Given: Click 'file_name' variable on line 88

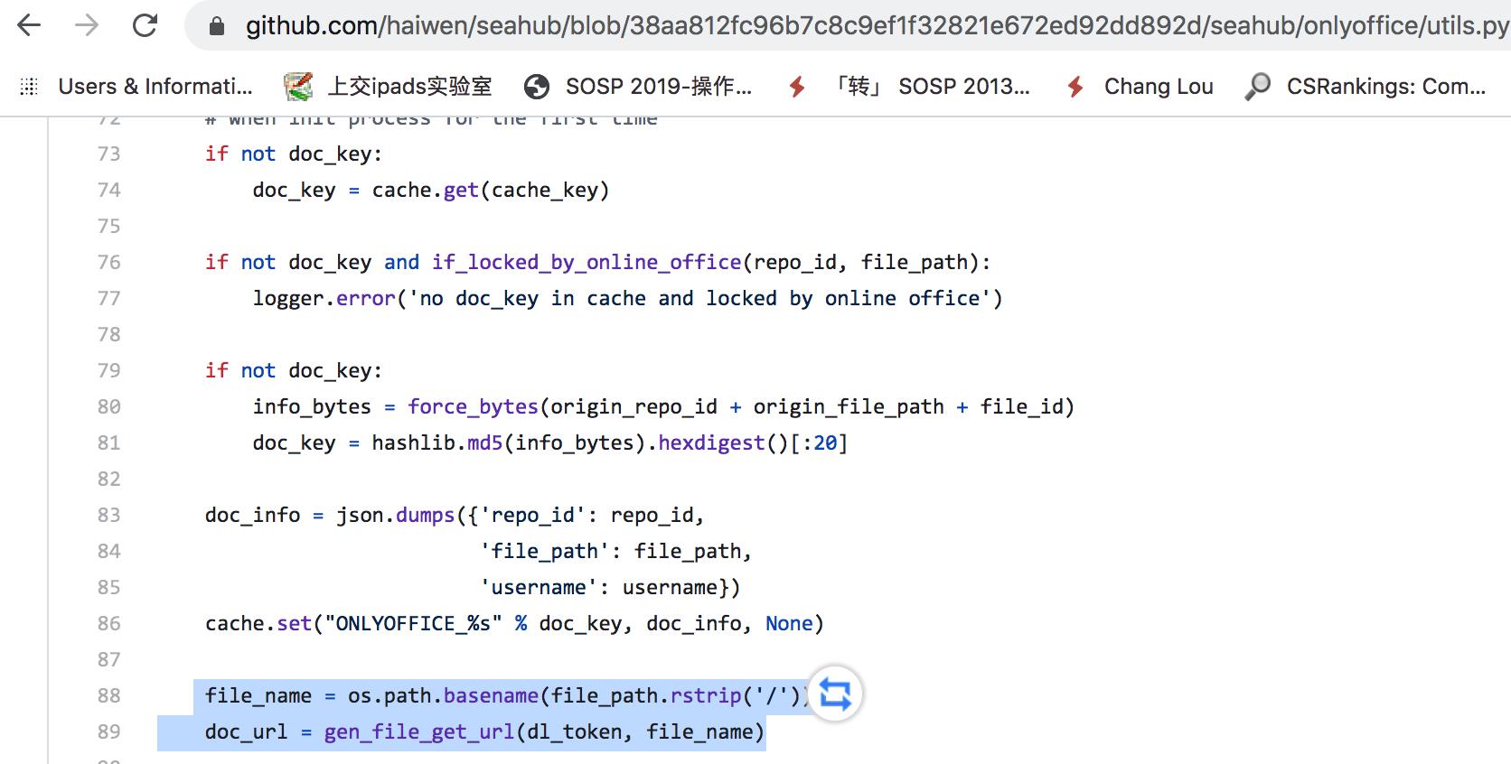Looking at the screenshot, I should click(258, 696).
